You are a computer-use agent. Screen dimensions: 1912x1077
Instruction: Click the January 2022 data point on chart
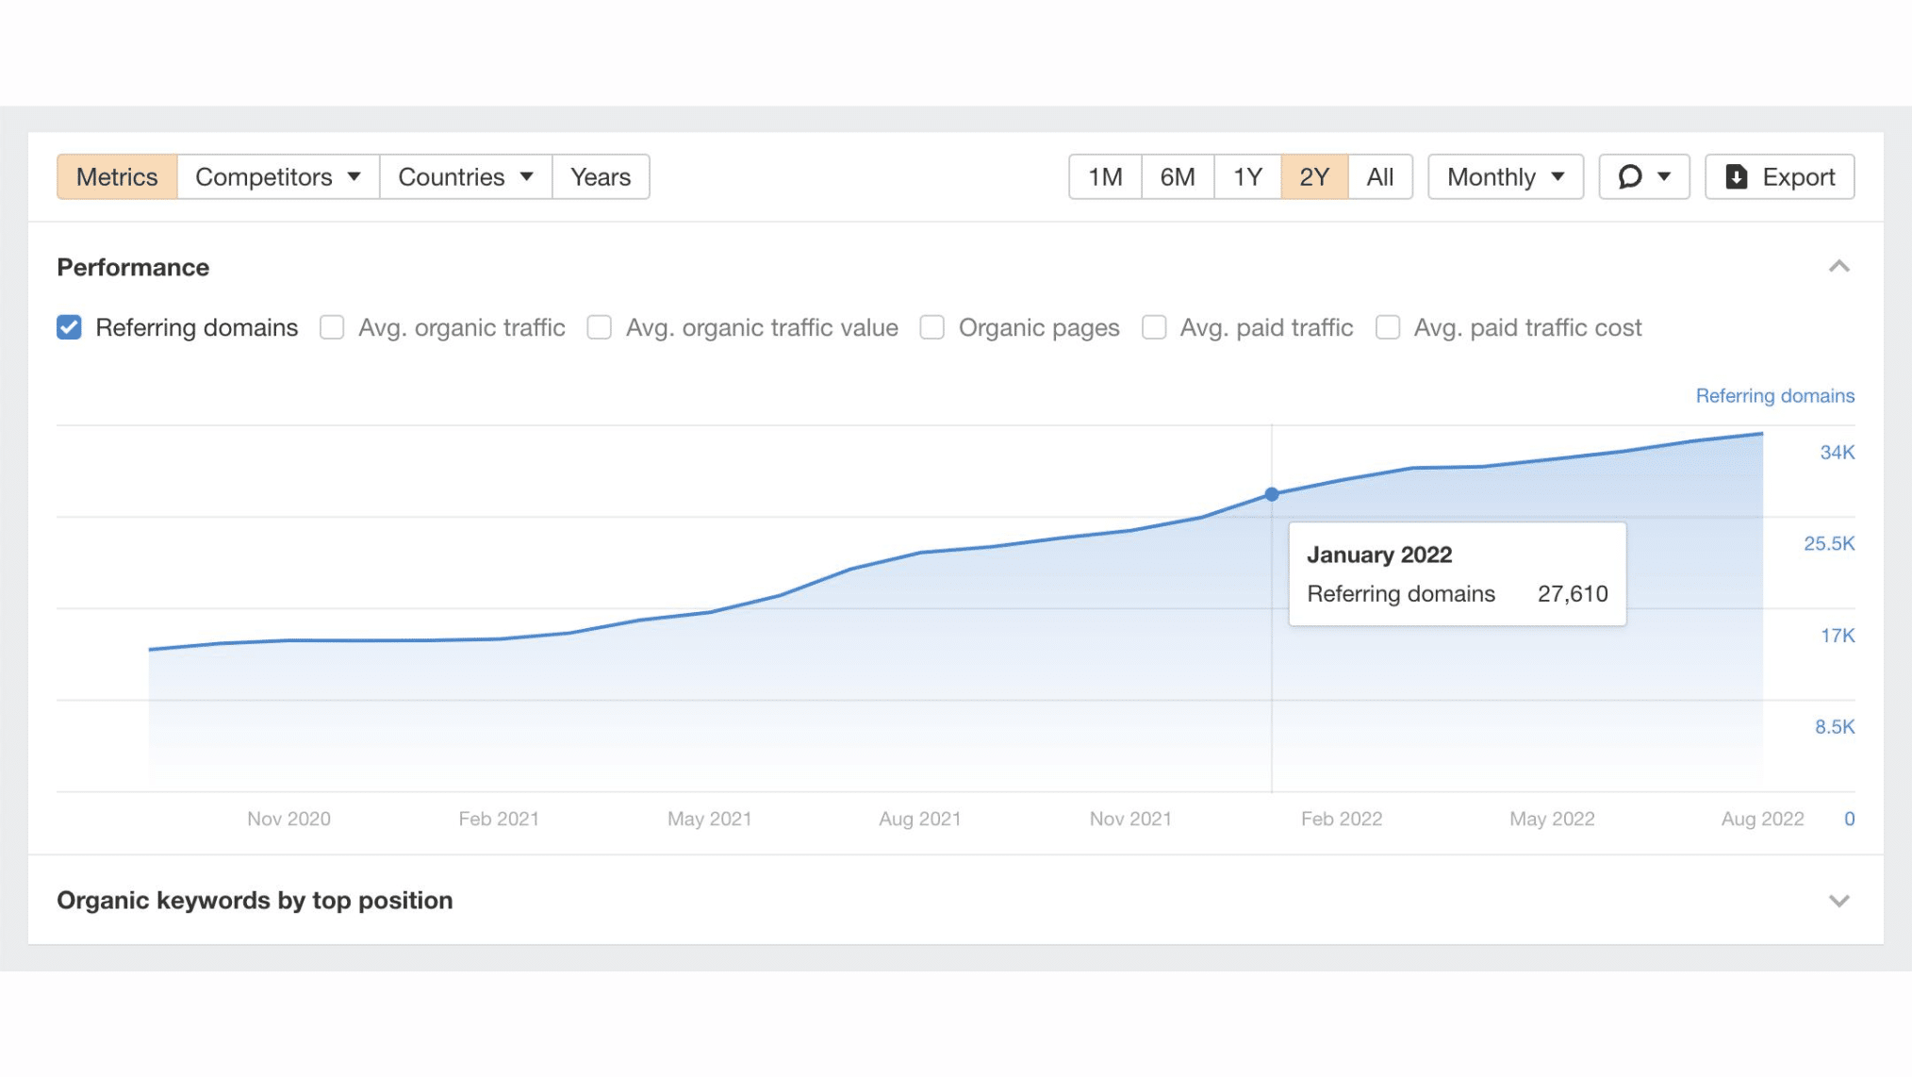click(1272, 494)
